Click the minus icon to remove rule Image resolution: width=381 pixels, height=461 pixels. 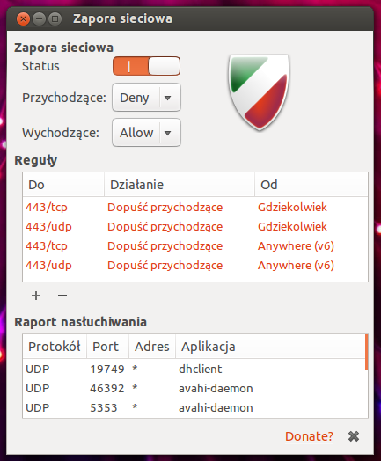[x=62, y=296]
